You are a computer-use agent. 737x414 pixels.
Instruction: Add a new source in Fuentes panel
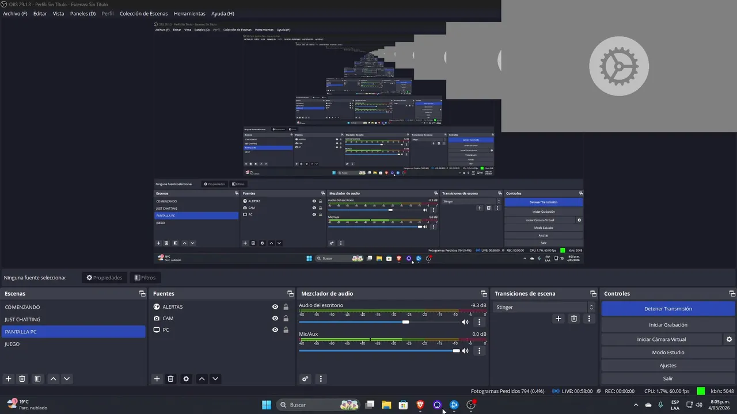[x=157, y=379]
